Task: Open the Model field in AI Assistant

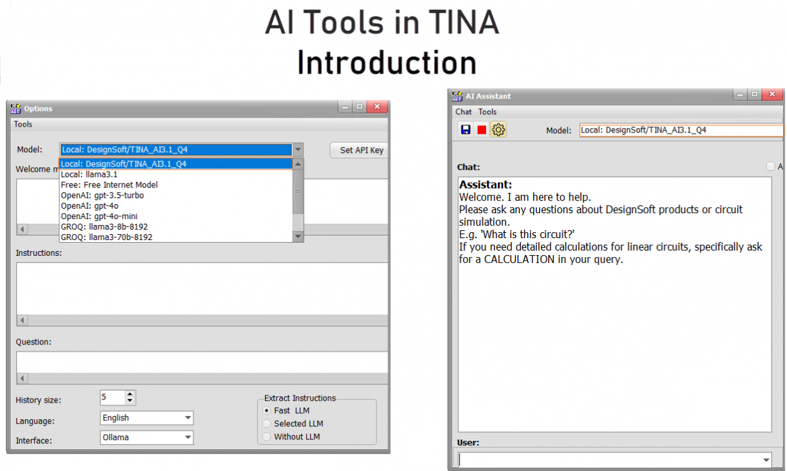Action: click(681, 130)
